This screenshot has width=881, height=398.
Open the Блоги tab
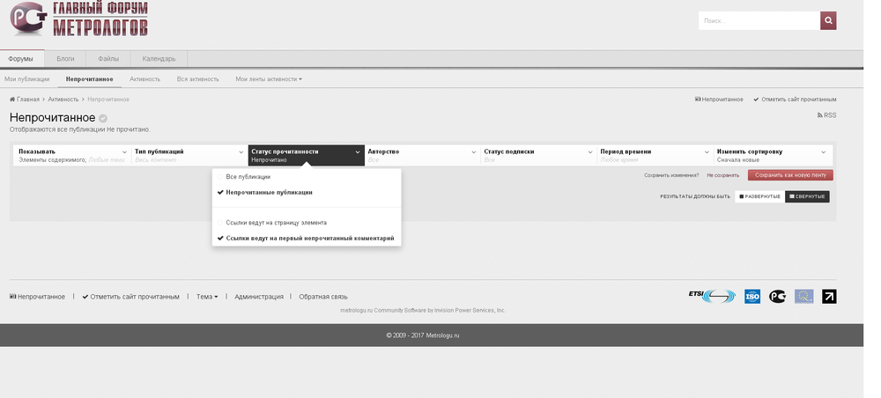point(65,59)
